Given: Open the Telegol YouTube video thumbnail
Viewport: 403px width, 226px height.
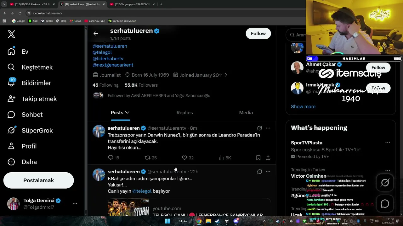Looking at the screenshot, I should coord(128,207).
